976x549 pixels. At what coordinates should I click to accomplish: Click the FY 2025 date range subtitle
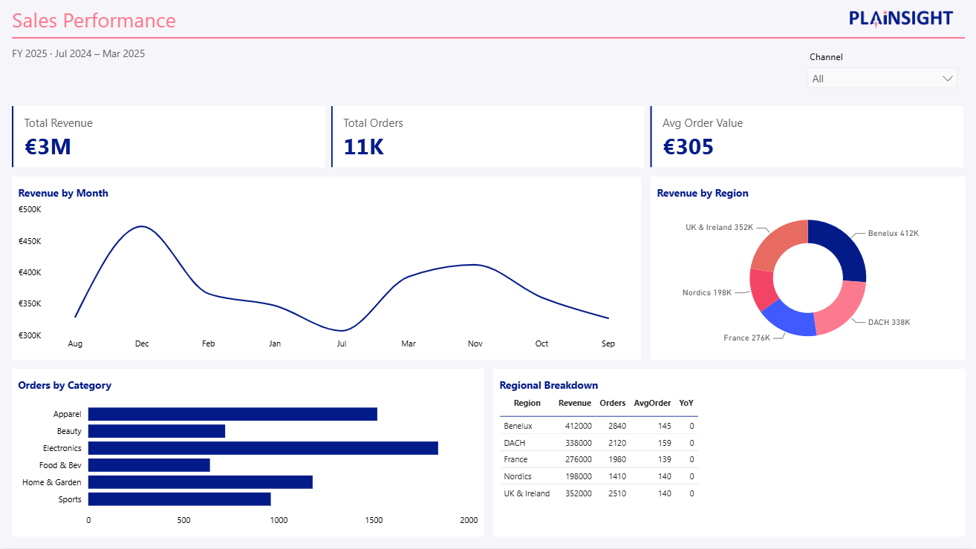(79, 53)
